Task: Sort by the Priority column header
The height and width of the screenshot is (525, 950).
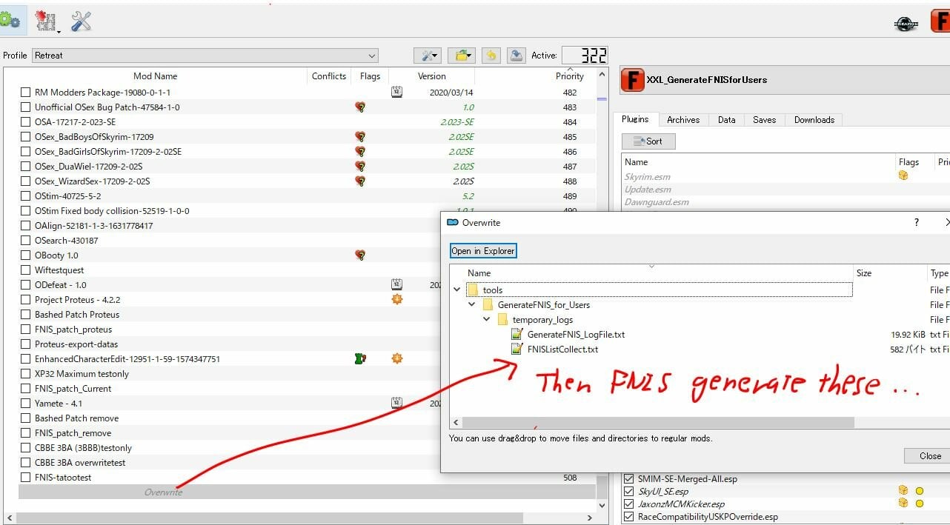Action: pyautogui.click(x=570, y=76)
